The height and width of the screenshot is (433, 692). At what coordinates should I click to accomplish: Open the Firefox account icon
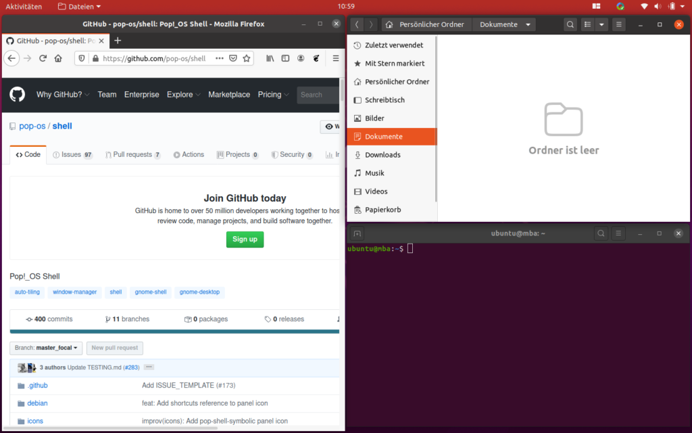[301, 58]
